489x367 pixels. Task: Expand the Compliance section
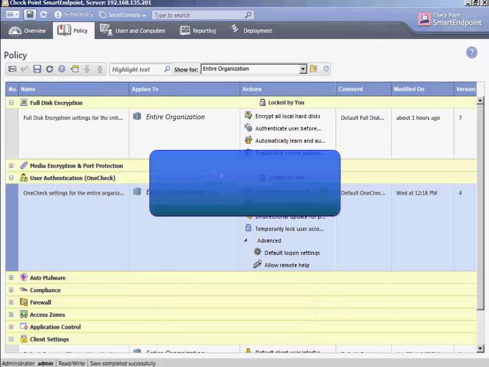pos(11,290)
